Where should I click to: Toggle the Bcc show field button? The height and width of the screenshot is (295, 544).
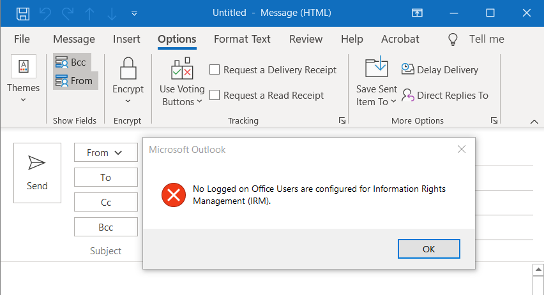click(x=72, y=62)
